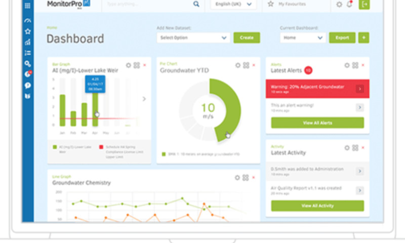Click the My Favourites star icon
Screen dimensions: 405x243
(270, 4)
